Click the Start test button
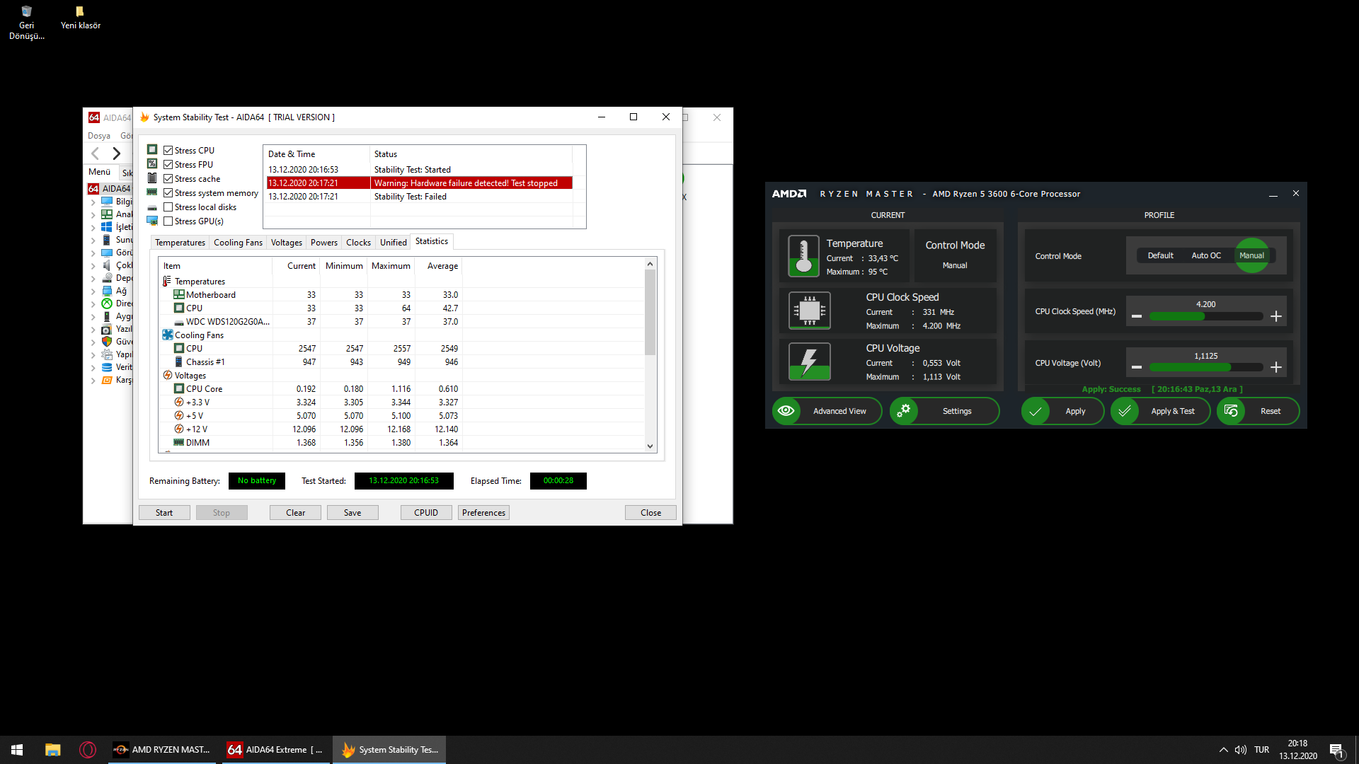Image resolution: width=1359 pixels, height=764 pixels. click(x=164, y=513)
